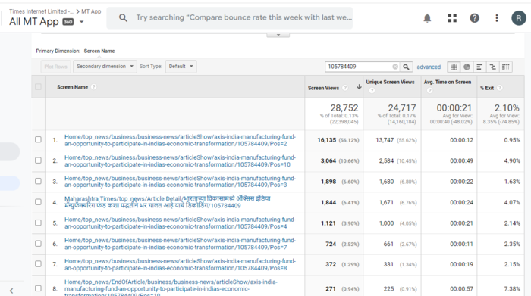The height and width of the screenshot is (296, 531).
Task: Open the notifications bell
Action: pos(427,18)
